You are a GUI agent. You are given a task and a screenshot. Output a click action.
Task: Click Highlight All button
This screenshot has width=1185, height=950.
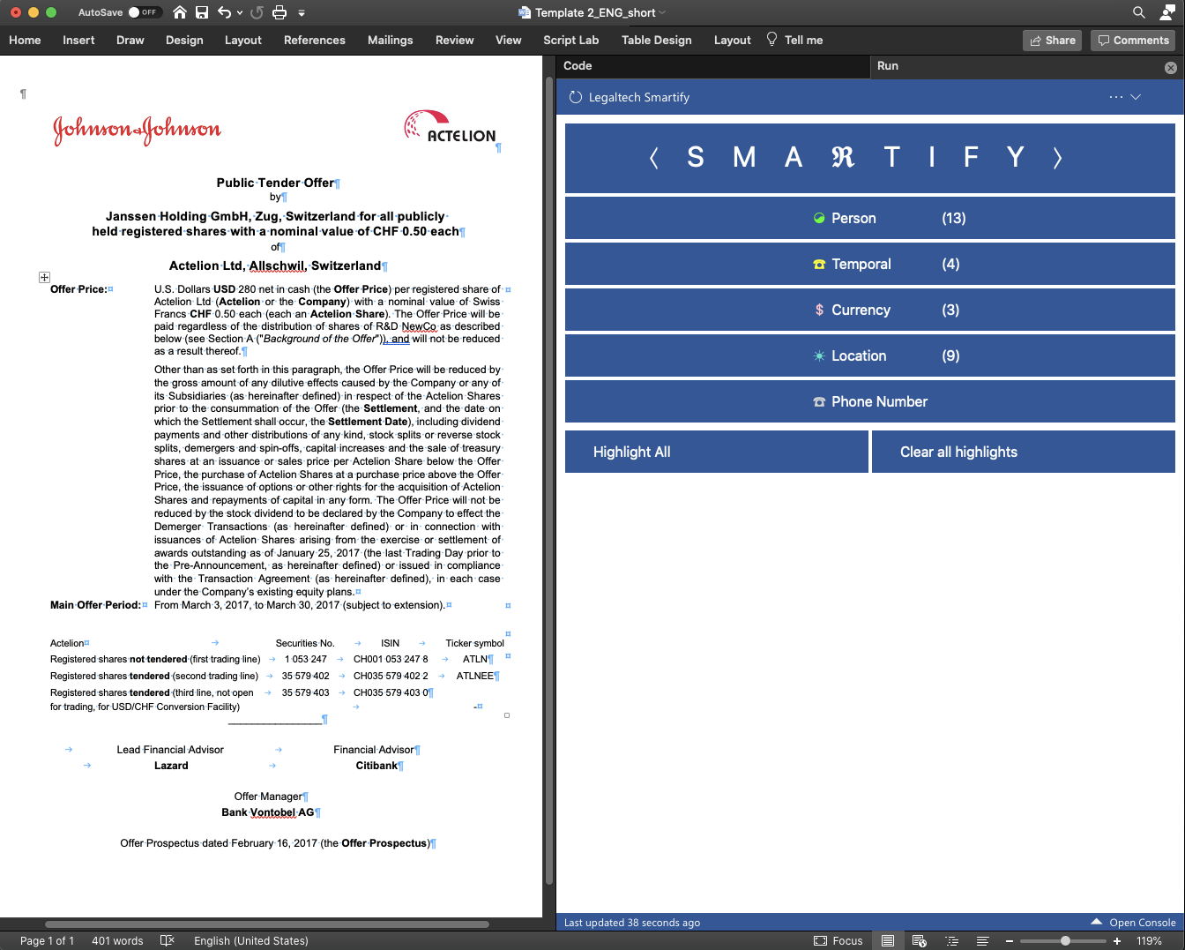click(717, 452)
